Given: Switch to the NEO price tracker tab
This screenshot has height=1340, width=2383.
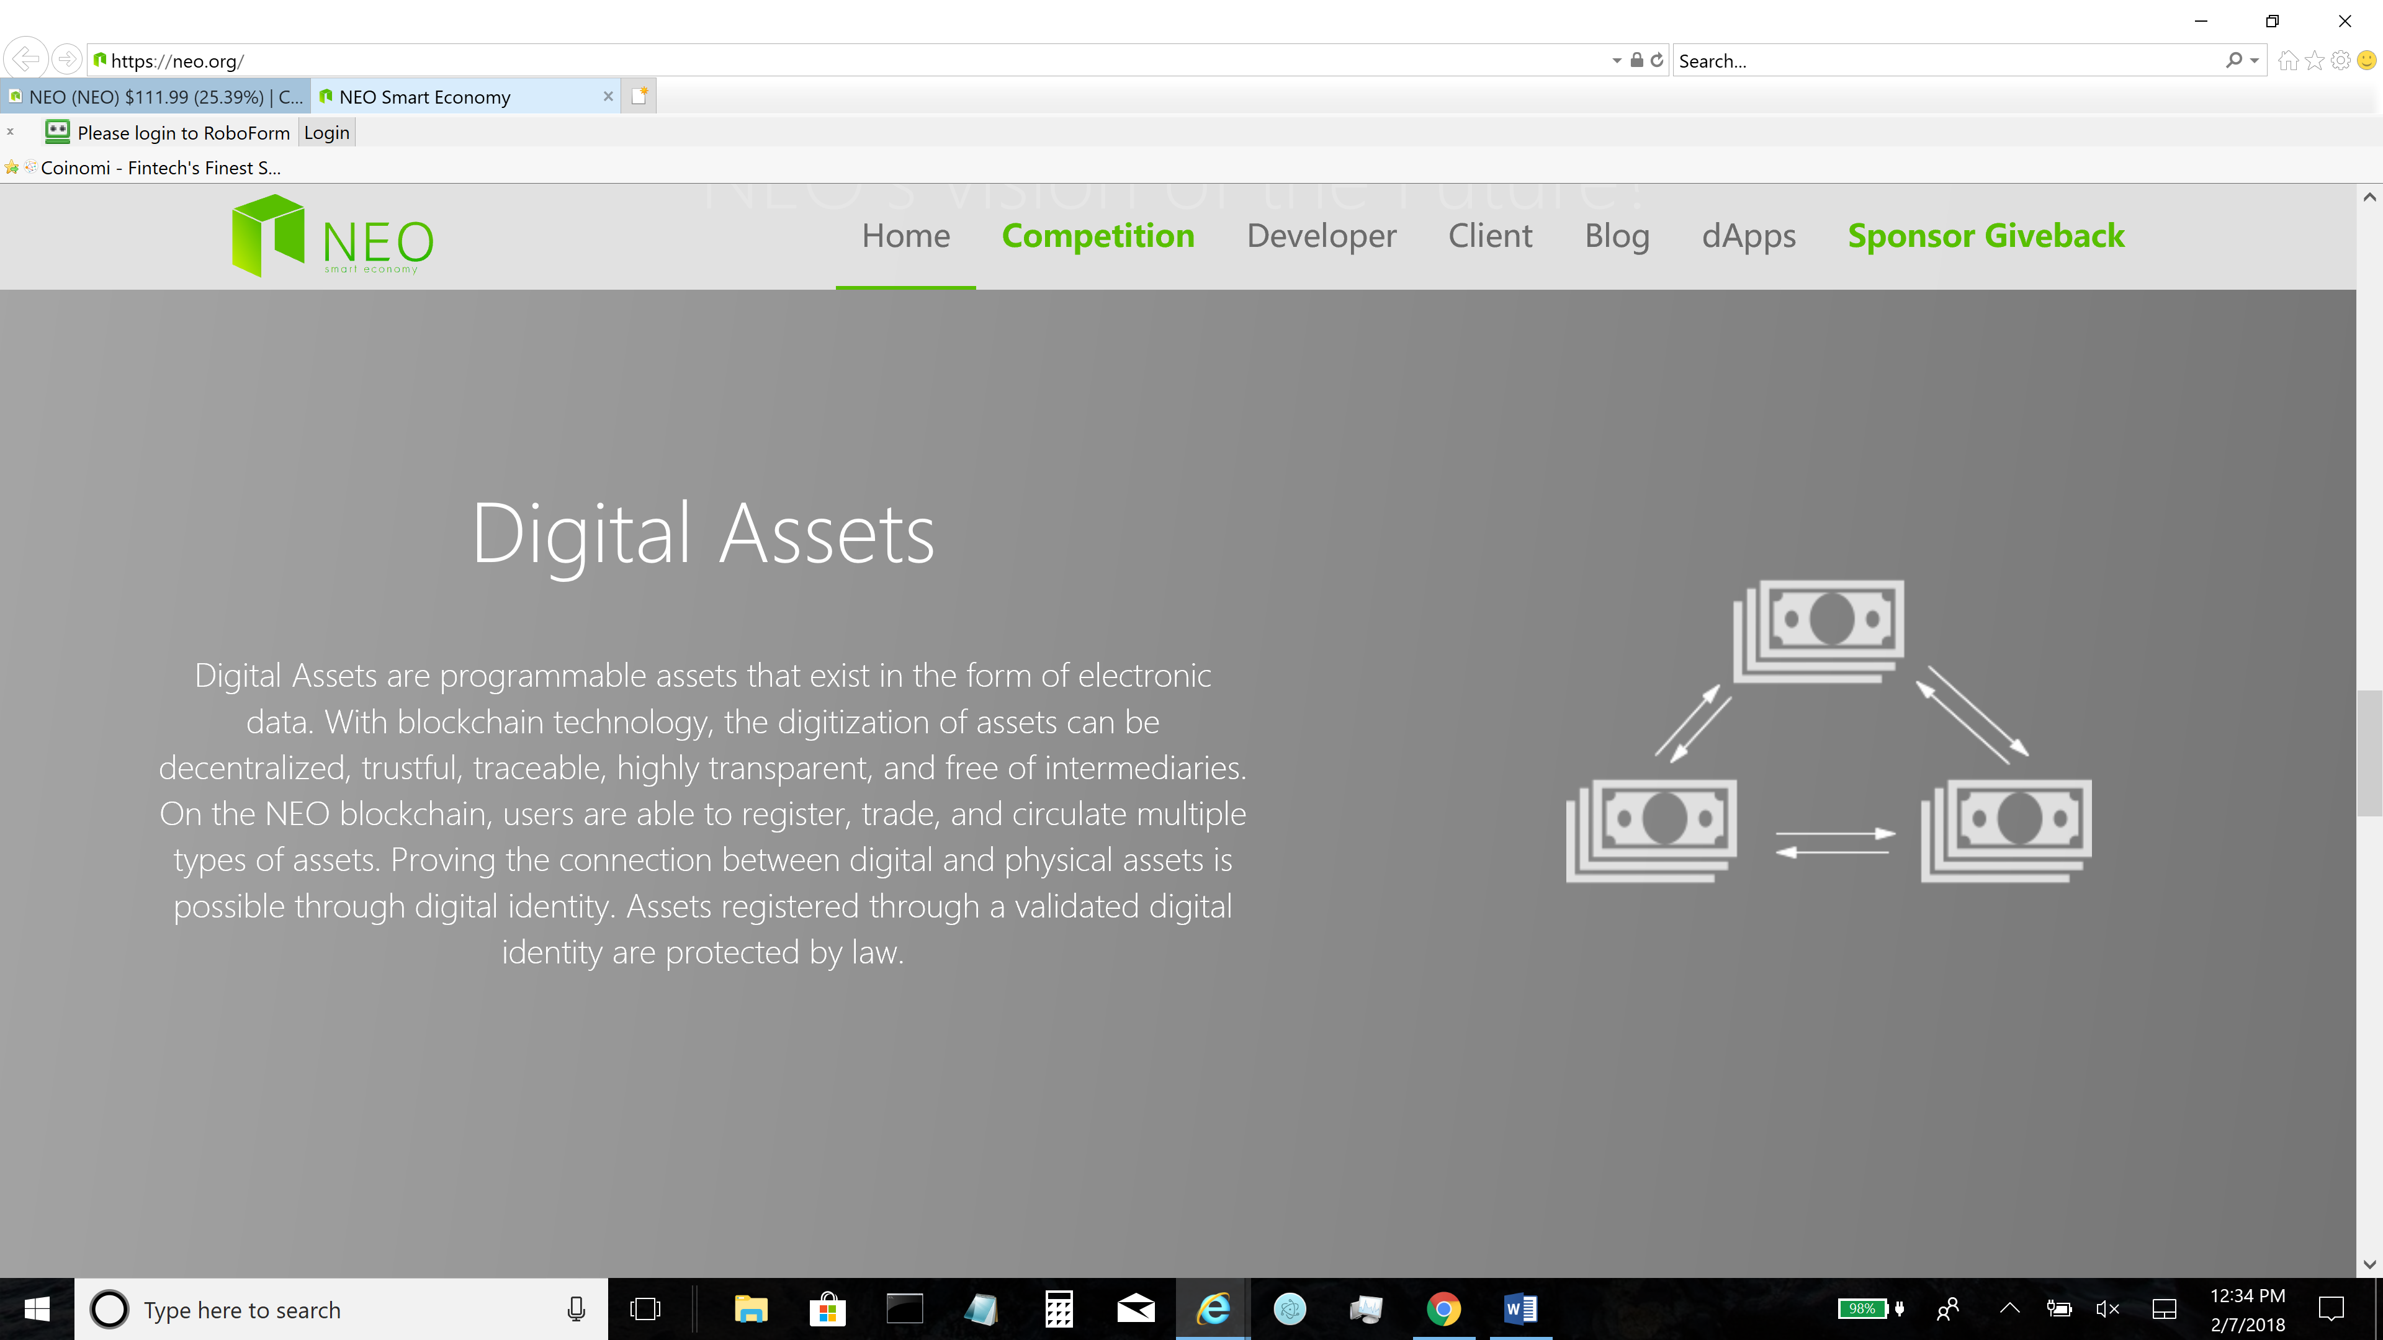Looking at the screenshot, I should coord(155,96).
